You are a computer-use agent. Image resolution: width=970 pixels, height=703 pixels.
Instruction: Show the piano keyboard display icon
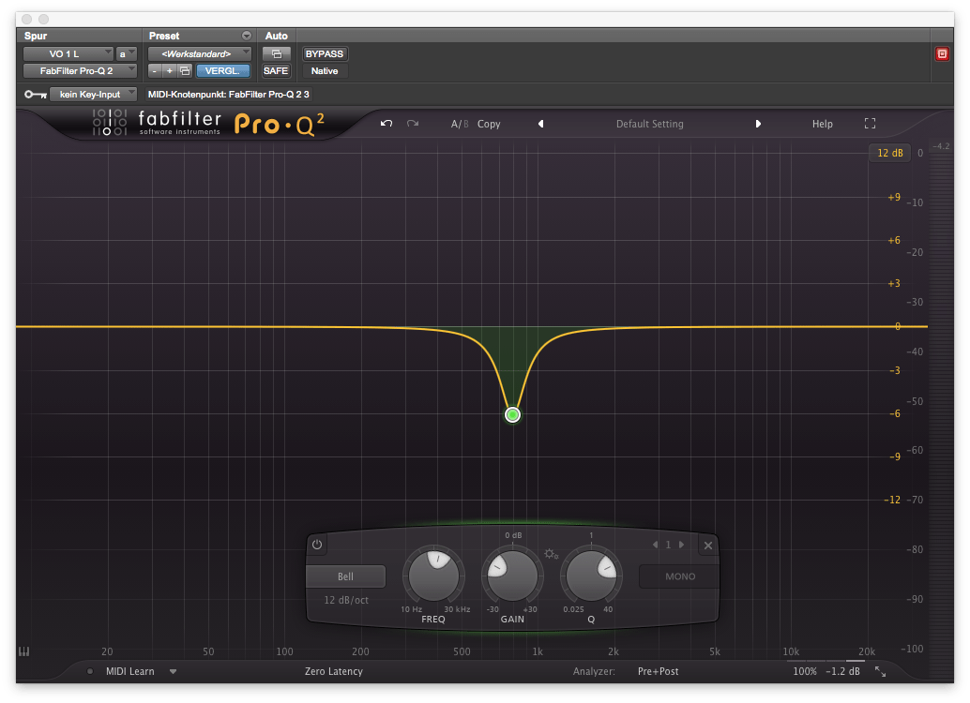[x=24, y=651]
